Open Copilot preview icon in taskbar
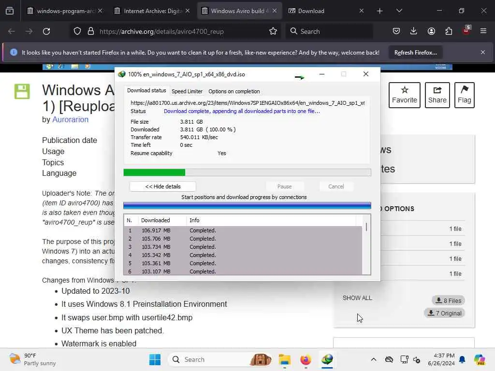 480,359
